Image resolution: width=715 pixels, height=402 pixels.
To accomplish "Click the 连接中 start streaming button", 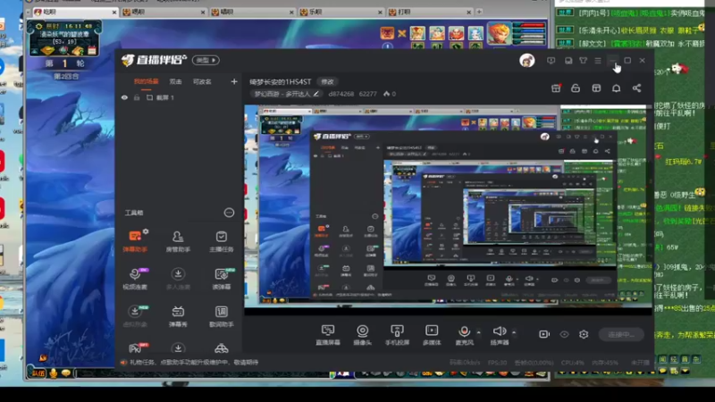I will coord(621,334).
